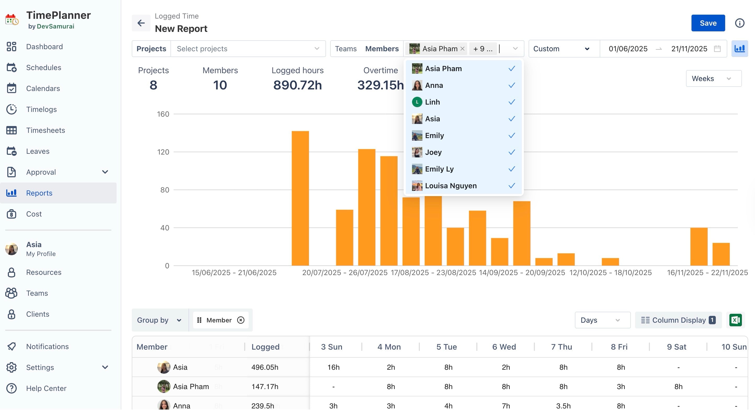Click the start date 01/06/2025 field
This screenshot has width=755, height=410.
[x=628, y=49]
